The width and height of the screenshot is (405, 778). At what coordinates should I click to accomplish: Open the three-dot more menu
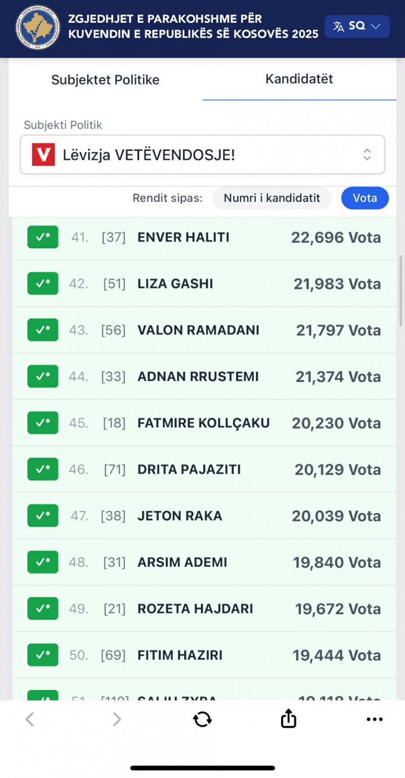tap(374, 719)
